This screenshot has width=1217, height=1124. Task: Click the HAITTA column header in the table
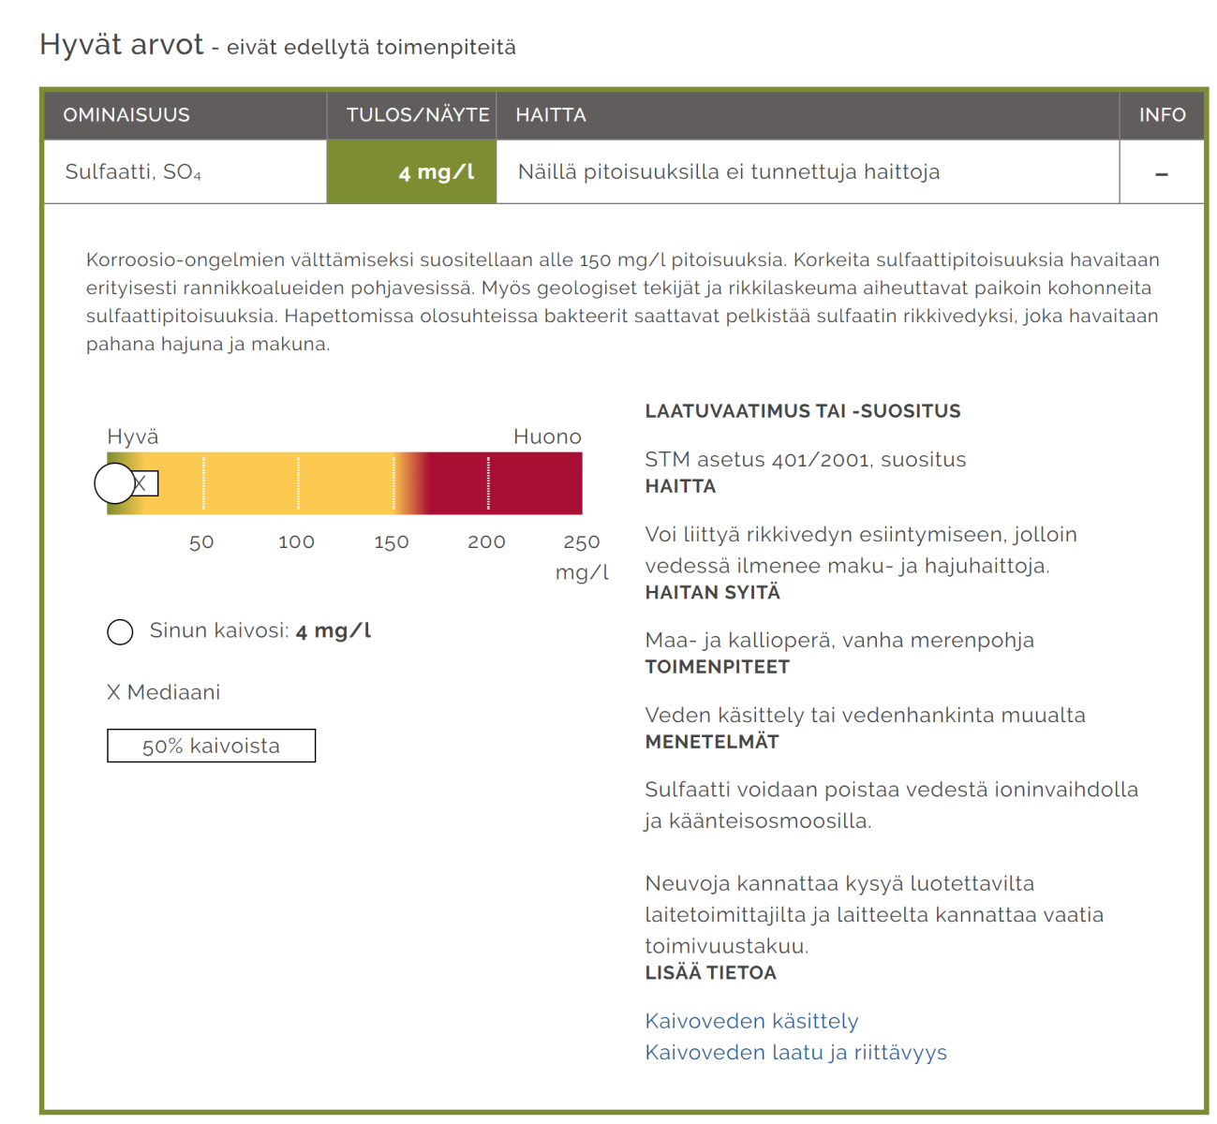(x=551, y=115)
